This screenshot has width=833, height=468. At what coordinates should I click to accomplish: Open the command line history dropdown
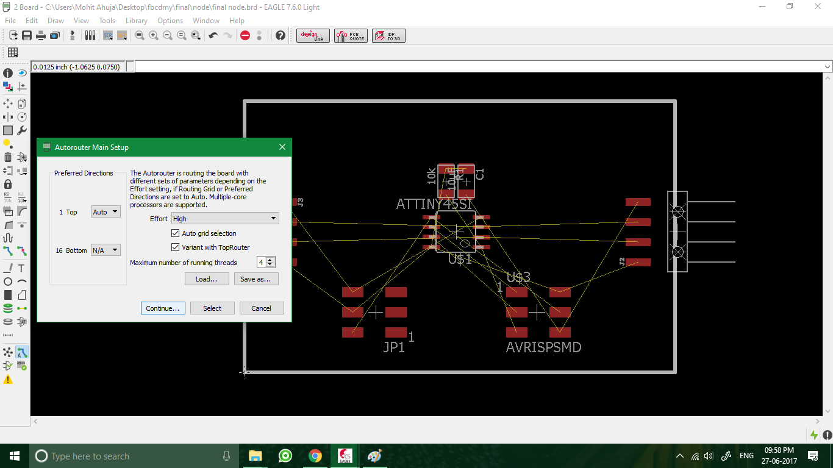(x=828, y=67)
